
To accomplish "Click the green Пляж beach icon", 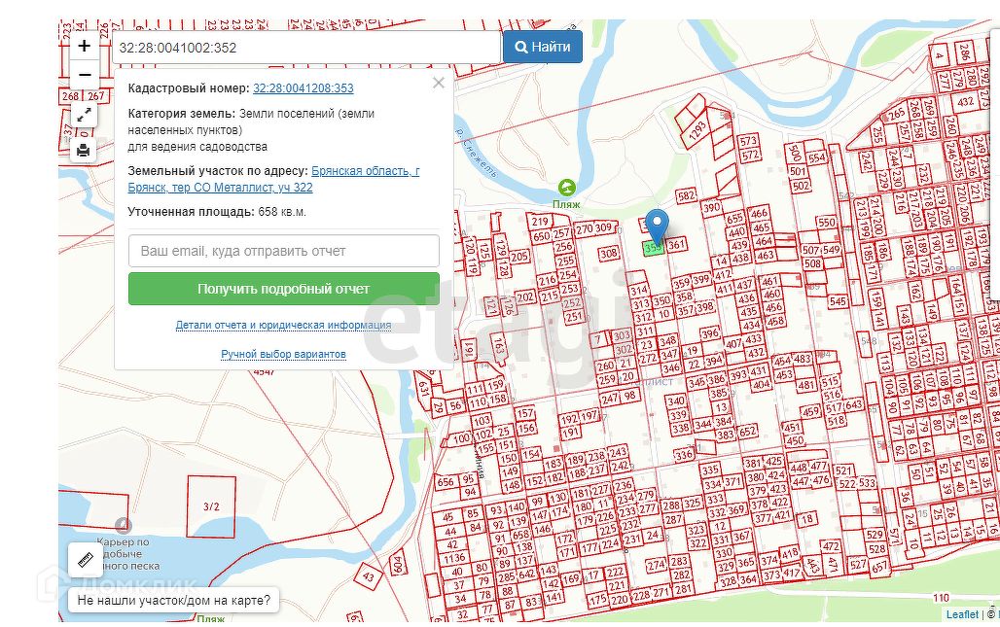I will click(565, 188).
